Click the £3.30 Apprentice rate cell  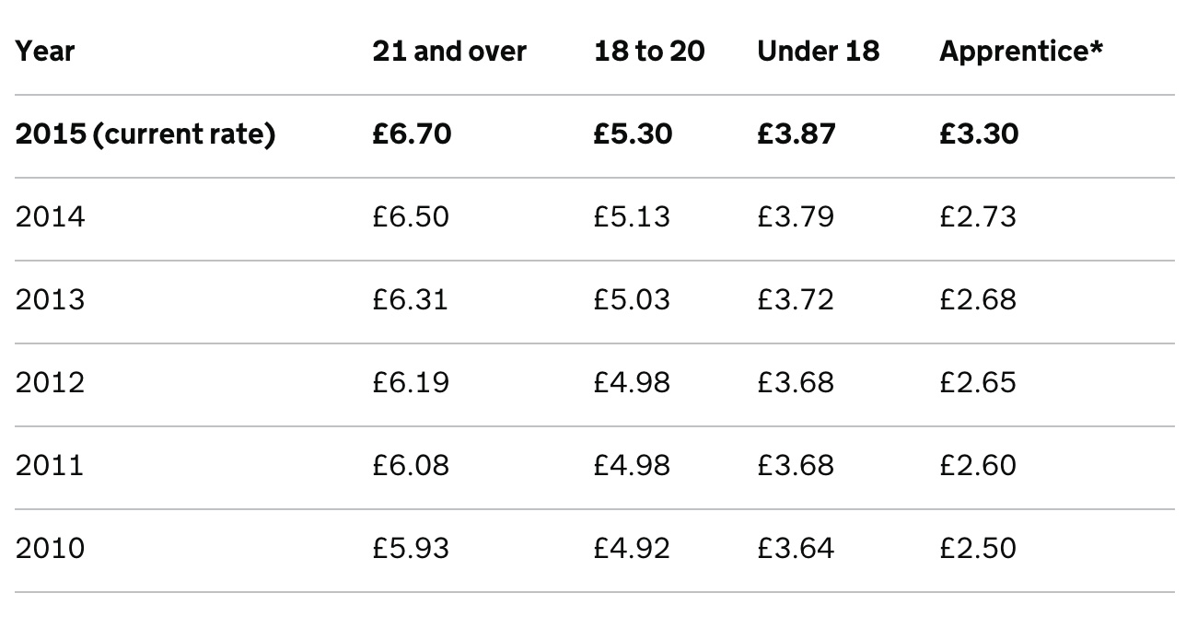979,134
